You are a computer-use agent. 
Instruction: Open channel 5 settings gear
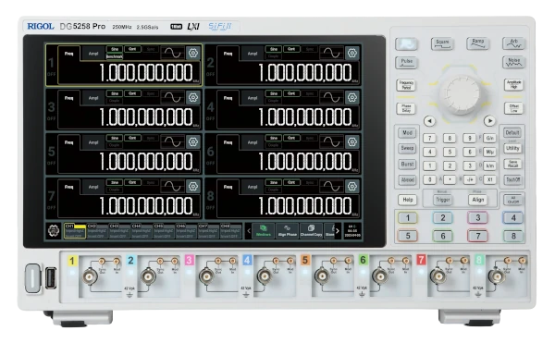(193, 141)
